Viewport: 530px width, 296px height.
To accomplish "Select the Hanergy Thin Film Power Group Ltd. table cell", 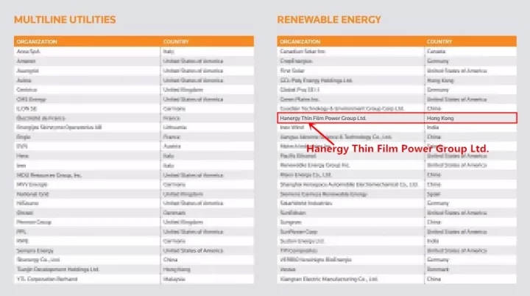I will (x=350, y=118).
